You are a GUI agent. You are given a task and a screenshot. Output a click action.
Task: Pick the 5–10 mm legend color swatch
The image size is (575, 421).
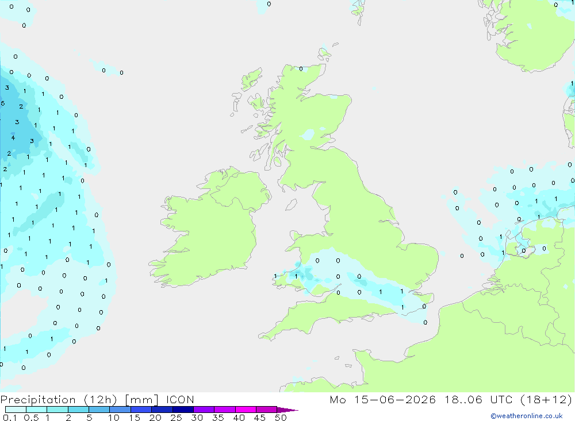(x=99, y=410)
